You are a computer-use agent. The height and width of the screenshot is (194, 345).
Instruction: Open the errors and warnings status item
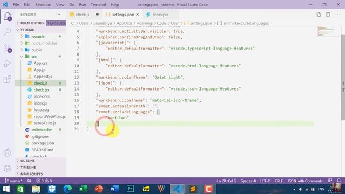click(x=44, y=181)
